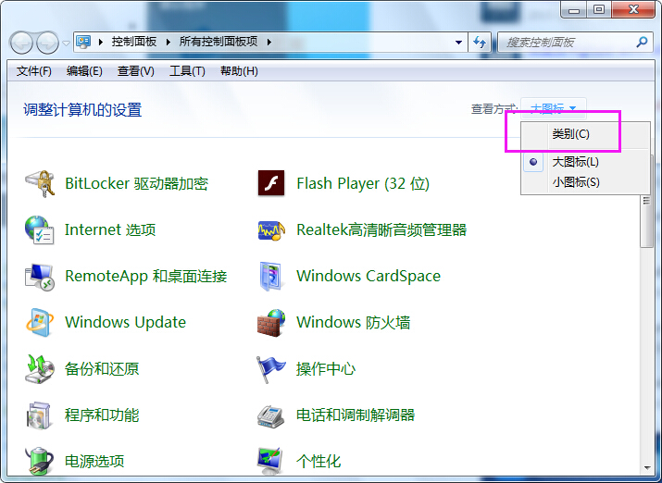
Task: Maximize the control panel window
Action: pos(599,9)
